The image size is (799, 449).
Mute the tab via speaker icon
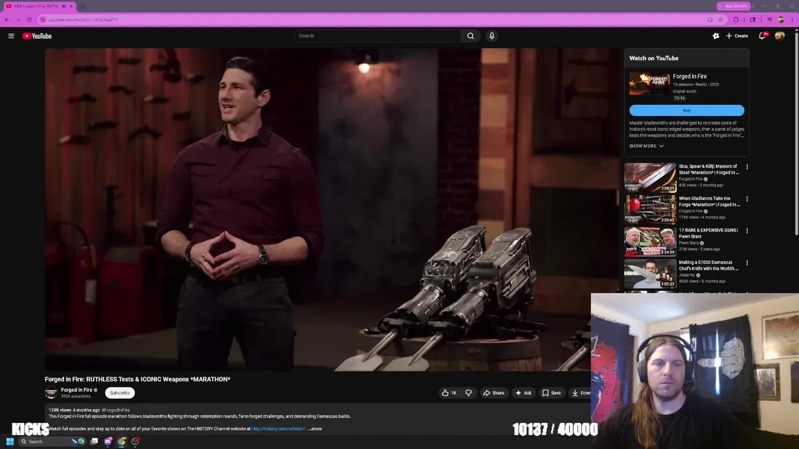coord(63,6)
